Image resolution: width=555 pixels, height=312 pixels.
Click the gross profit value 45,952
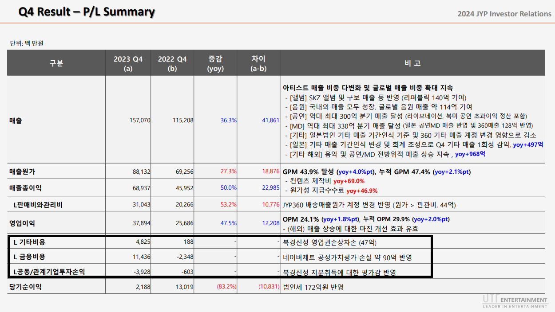coord(185,188)
